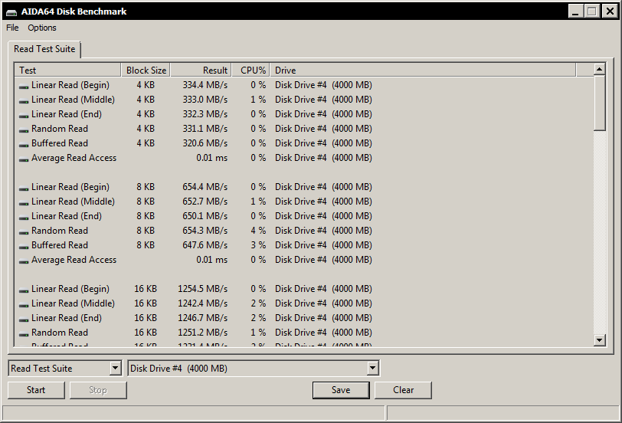Expand the Disk Drive #4 selector
Image resolution: width=622 pixels, height=423 pixels.
[372, 369]
